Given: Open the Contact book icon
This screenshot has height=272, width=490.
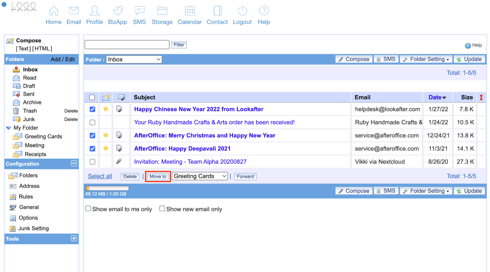Looking at the screenshot, I should (217, 11).
